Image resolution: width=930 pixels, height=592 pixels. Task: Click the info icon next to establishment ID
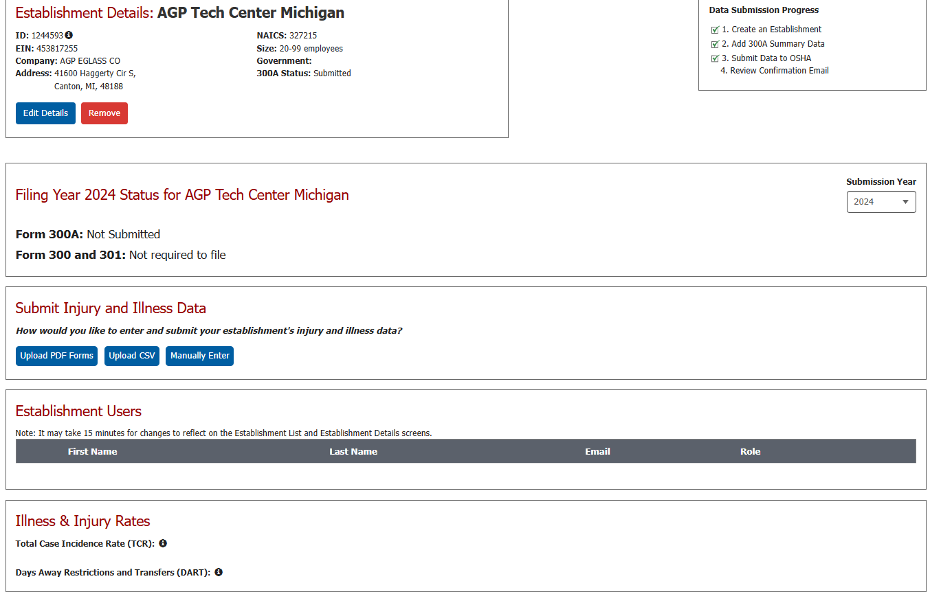(69, 35)
